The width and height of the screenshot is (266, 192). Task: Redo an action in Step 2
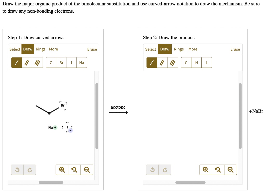click(x=165, y=169)
